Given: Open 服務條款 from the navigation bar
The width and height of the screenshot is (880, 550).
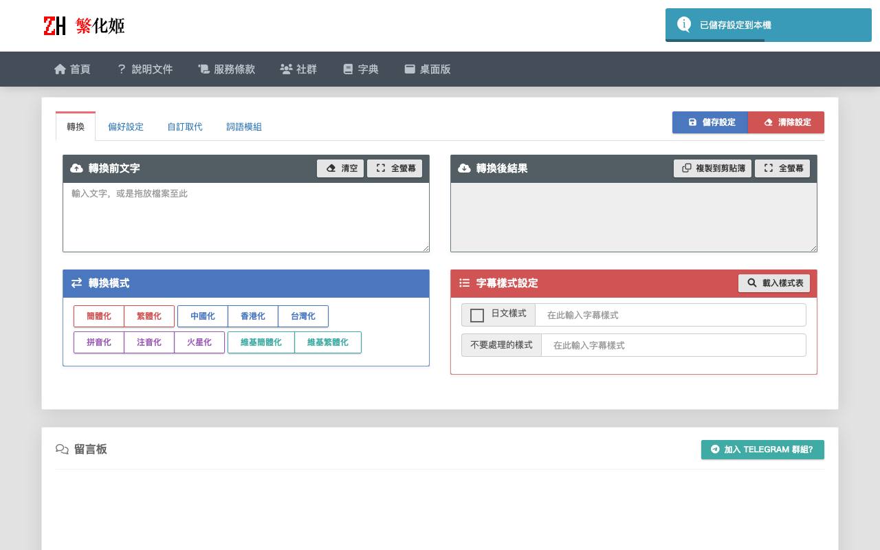Looking at the screenshot, I should point(226,69).
